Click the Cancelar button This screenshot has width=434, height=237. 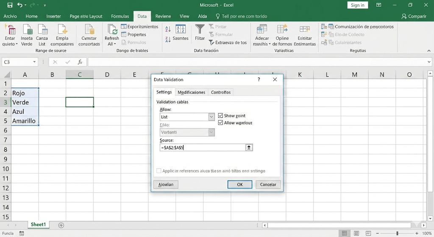pos(268,184)
